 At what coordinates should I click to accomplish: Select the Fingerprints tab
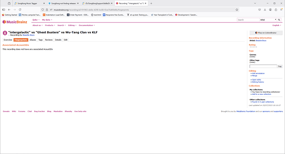tap(21, 40)
